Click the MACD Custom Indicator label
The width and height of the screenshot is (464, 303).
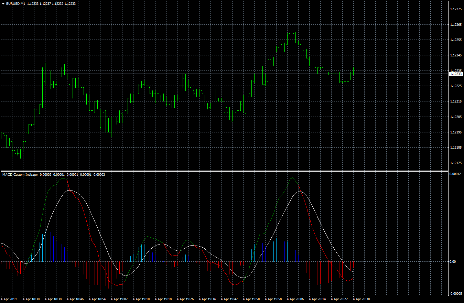[x=20, y=174]
